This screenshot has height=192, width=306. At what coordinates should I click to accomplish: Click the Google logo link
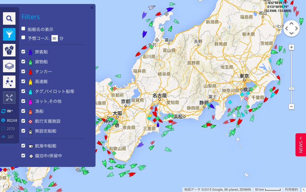[12, 187]
